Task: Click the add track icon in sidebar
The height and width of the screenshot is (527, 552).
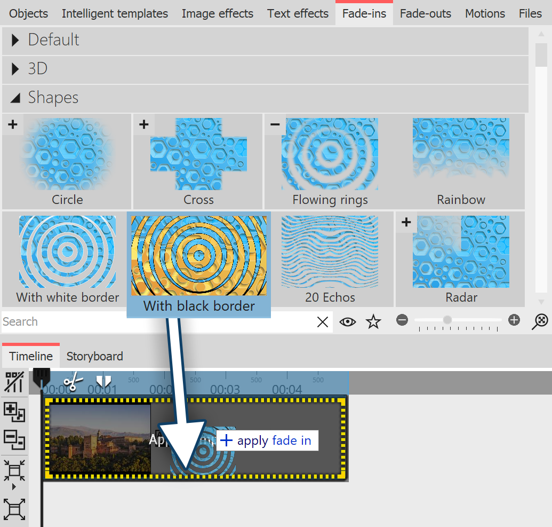Action: pos(14,412)
